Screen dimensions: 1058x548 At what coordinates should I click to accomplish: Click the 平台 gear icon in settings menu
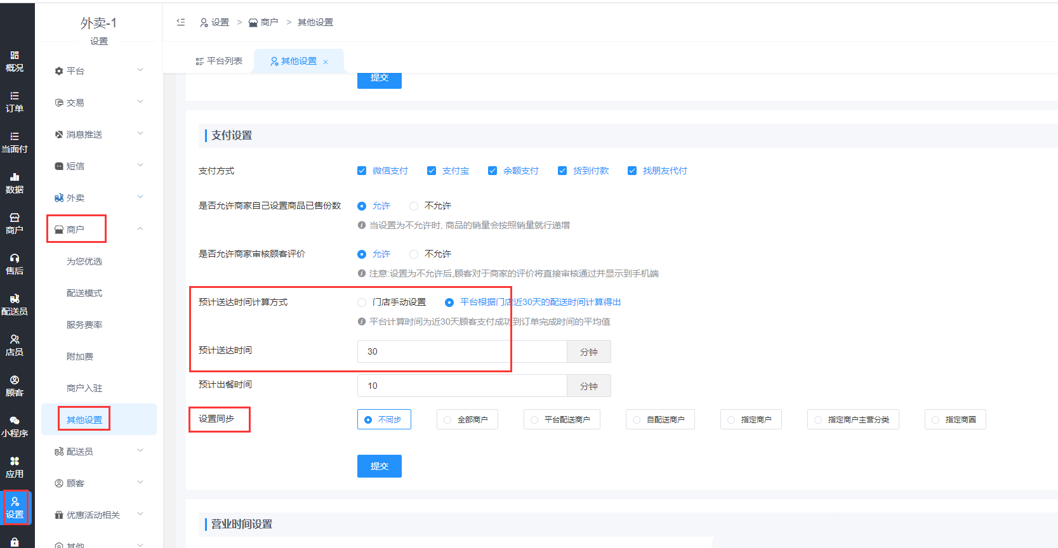click(59, 71)
